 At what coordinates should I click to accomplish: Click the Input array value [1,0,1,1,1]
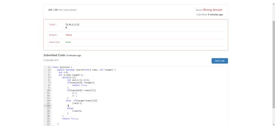73,24
